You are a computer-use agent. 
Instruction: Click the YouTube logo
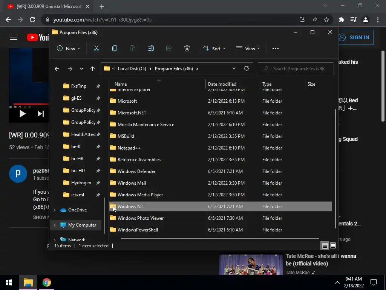tap(38, 37)
